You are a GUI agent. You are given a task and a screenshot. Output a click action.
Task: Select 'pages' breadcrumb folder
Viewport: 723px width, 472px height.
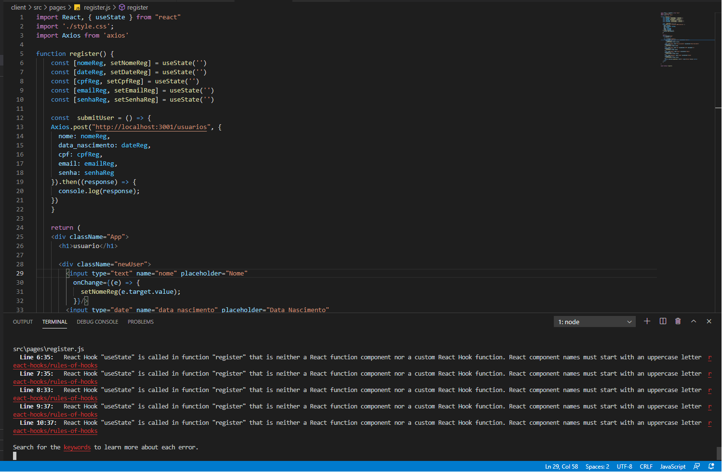tap(57, 7)
